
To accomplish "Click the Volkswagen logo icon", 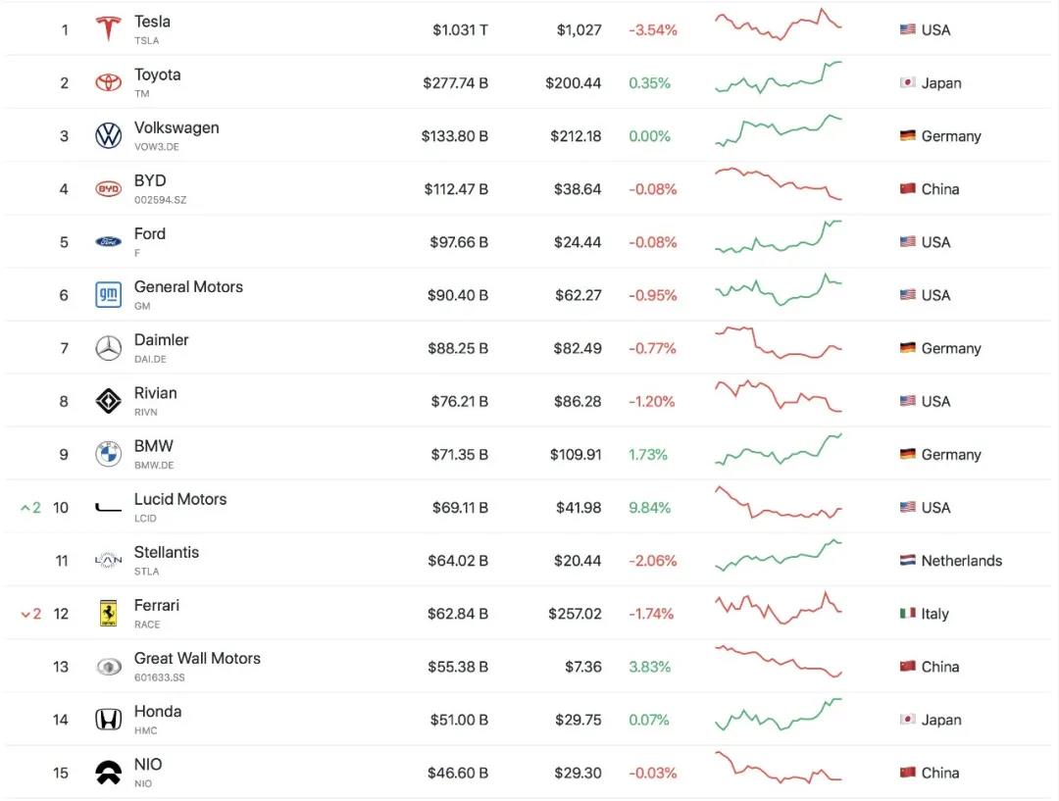I will 108,135.
